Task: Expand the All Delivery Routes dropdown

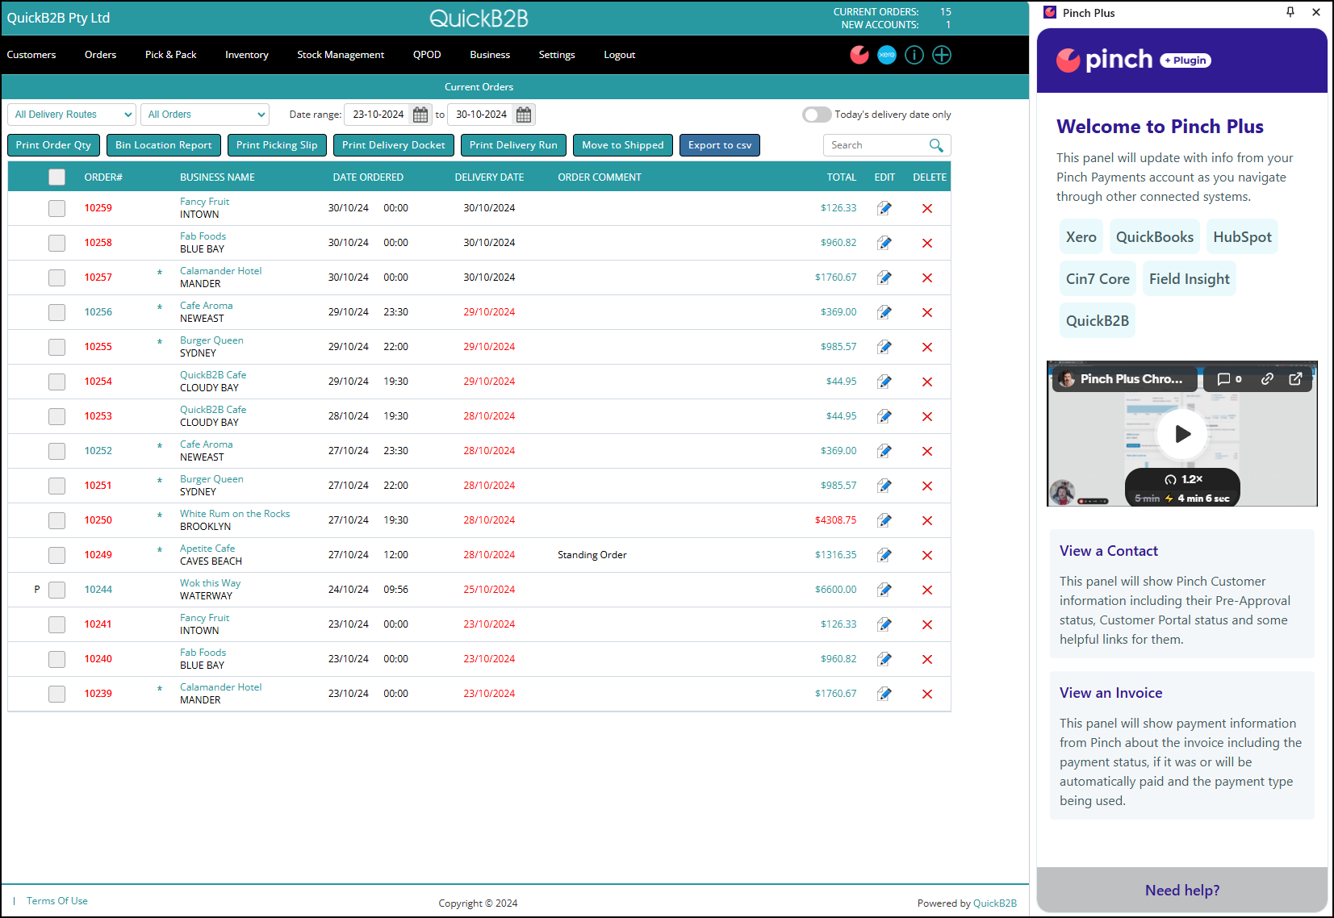Action: (72, 115)
